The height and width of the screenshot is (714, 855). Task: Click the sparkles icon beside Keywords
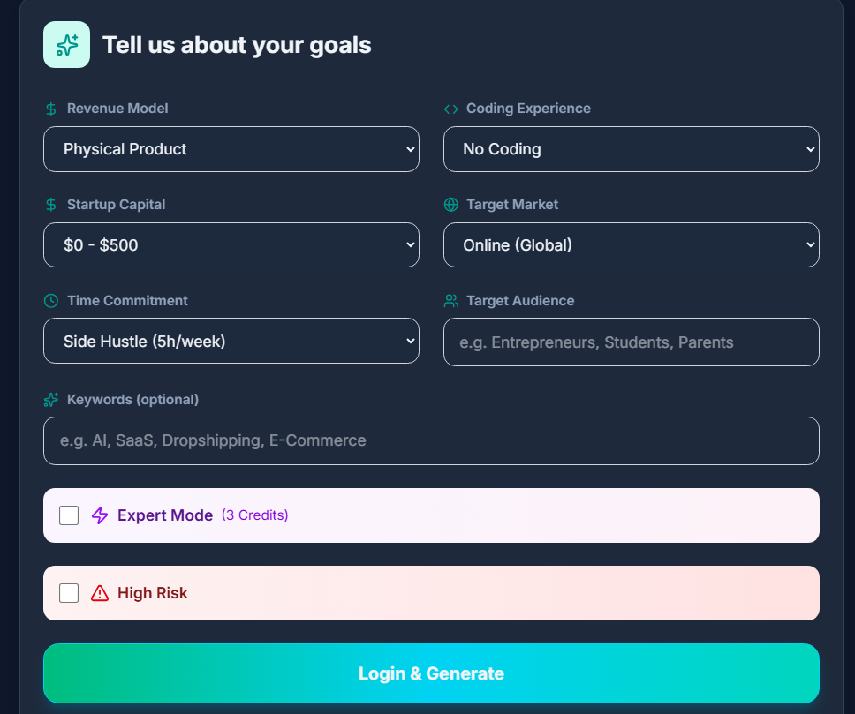(51, 399)
